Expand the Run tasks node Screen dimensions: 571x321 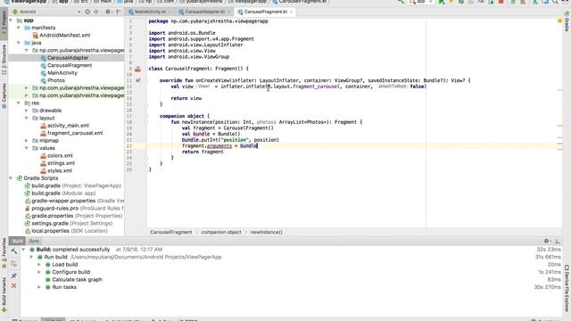click(x=39, y=287)
